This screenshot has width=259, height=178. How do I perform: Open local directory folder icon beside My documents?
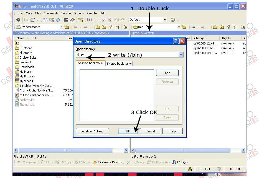click(x=67, y=27)
